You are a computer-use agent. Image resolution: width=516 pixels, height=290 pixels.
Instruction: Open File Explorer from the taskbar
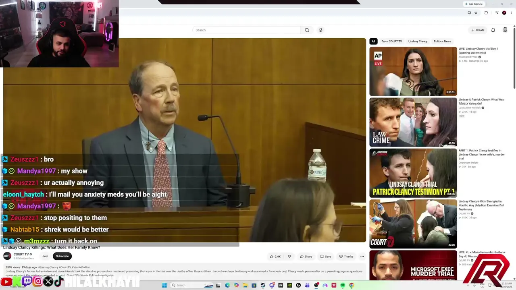[x=245, y=285]
